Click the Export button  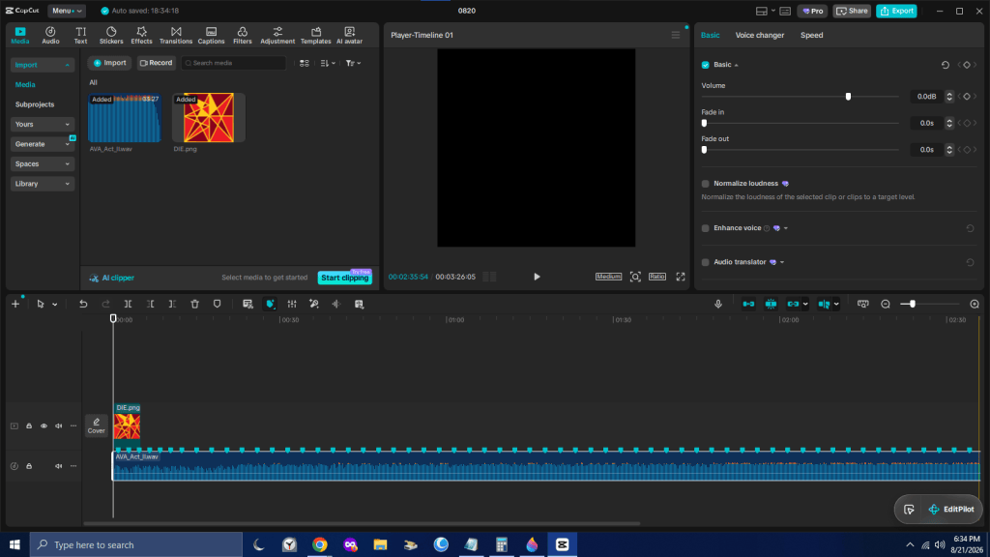pyautogui.click(x=896, y=11)
